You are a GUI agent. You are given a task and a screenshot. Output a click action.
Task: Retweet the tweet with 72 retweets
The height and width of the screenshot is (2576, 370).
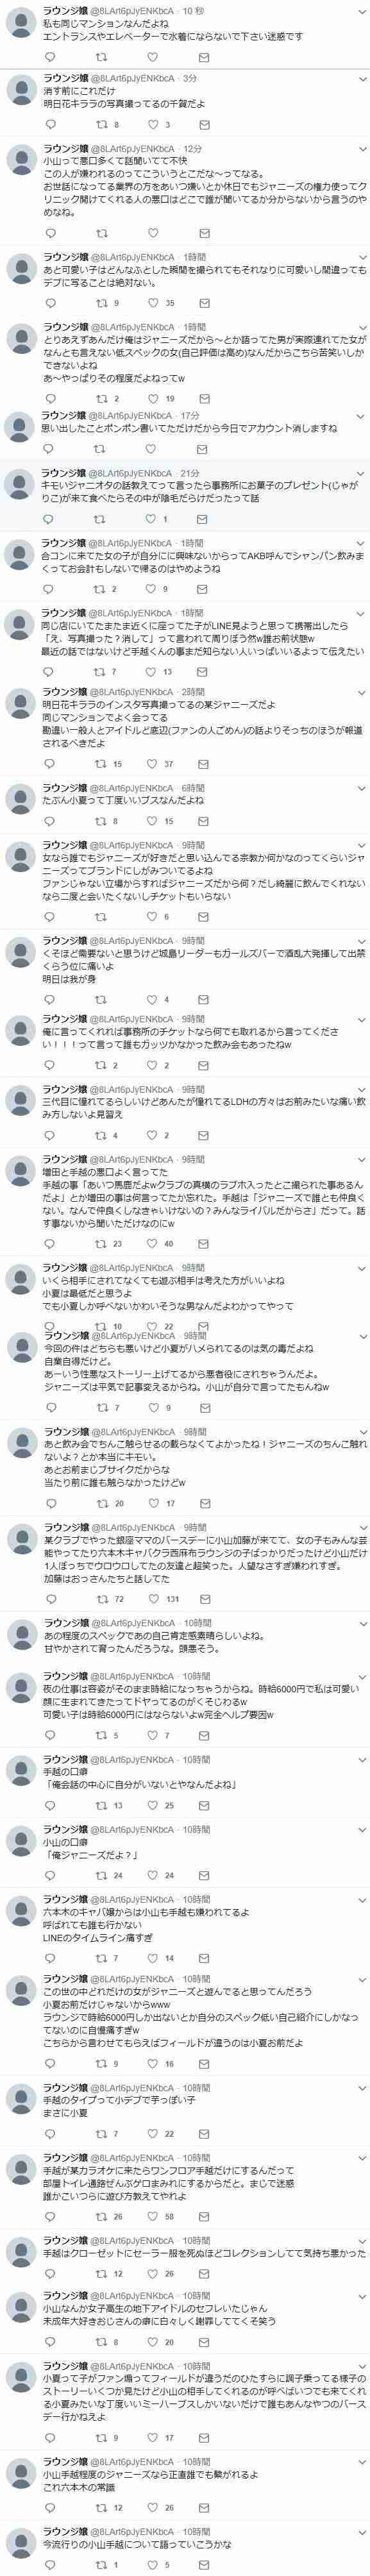(x=98, y=1599)
